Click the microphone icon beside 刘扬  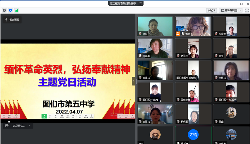[x=183, y=34]
